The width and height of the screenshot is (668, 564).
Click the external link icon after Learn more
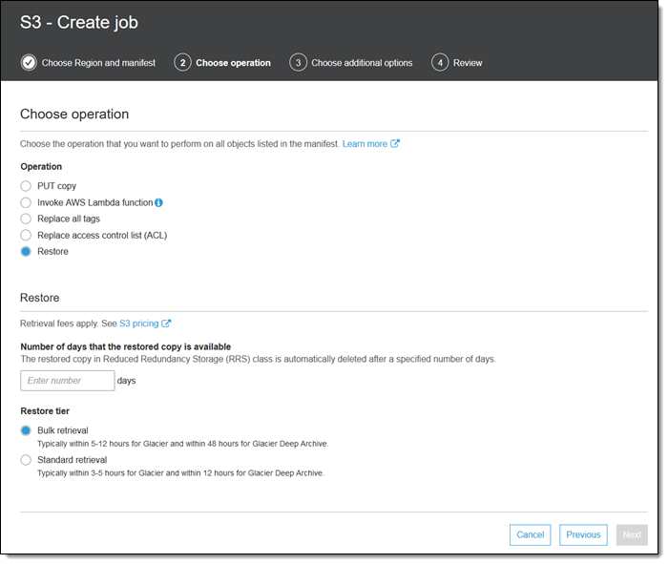tap(395, 143)
